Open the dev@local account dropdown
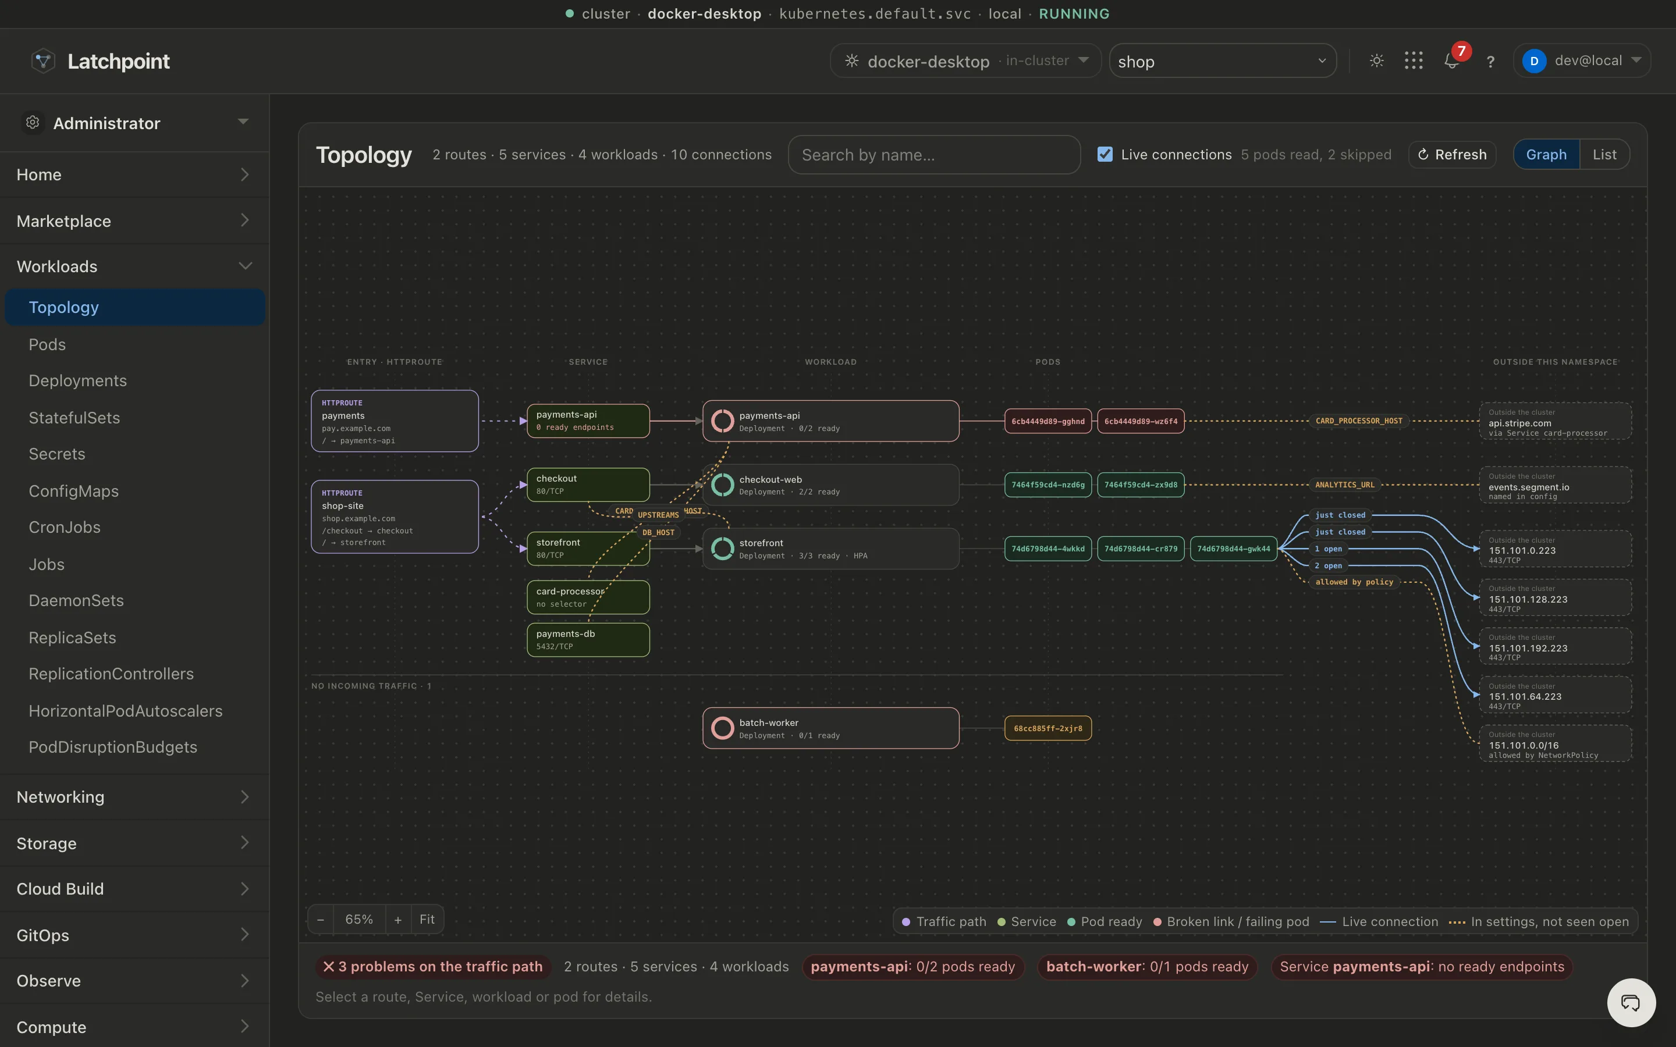The image size is (1676, 1047). (x=1582, y=61)
